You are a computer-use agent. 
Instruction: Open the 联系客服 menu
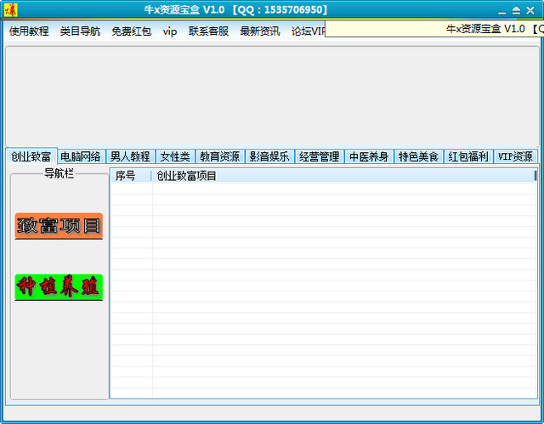(208, 31)
